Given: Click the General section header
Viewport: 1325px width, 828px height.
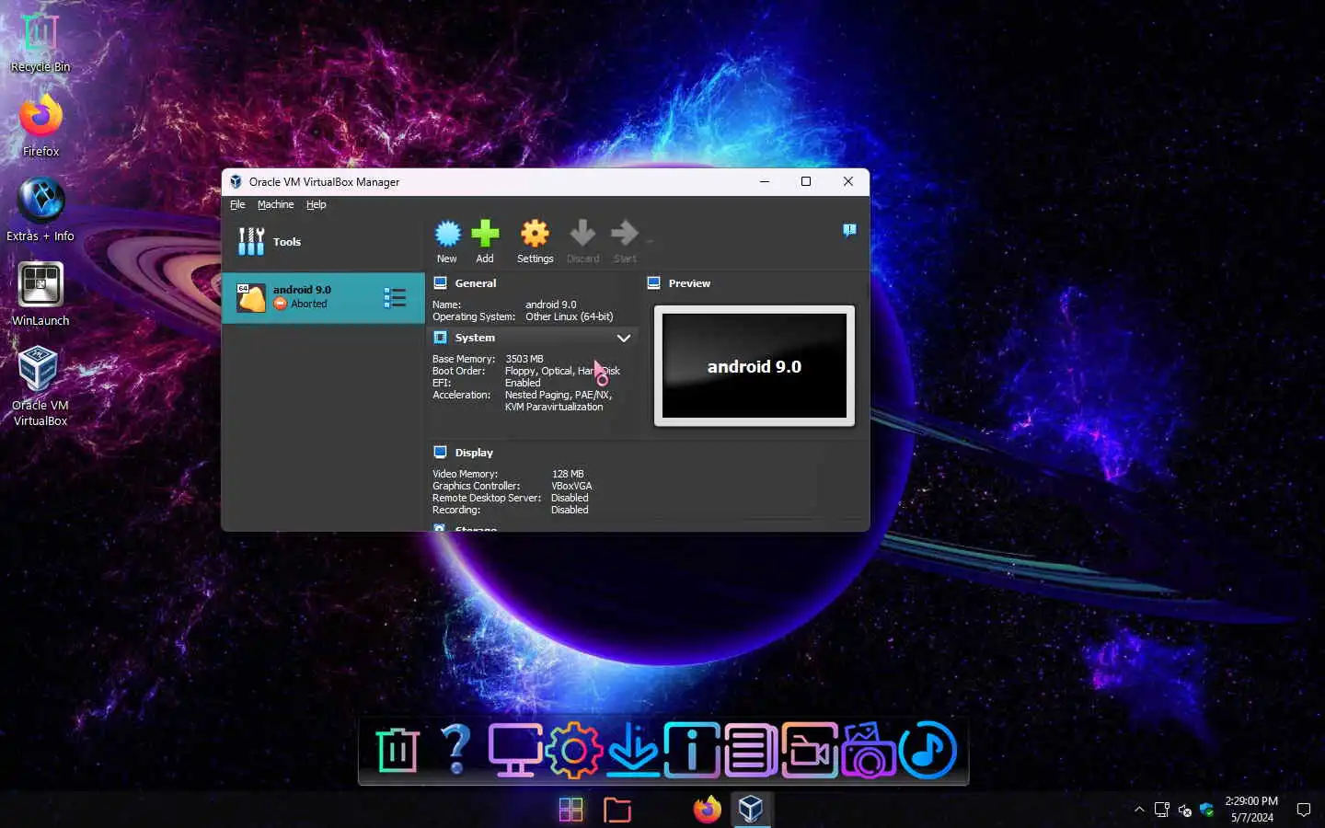Looking at the screenshot, I should [x=476, y=282].
